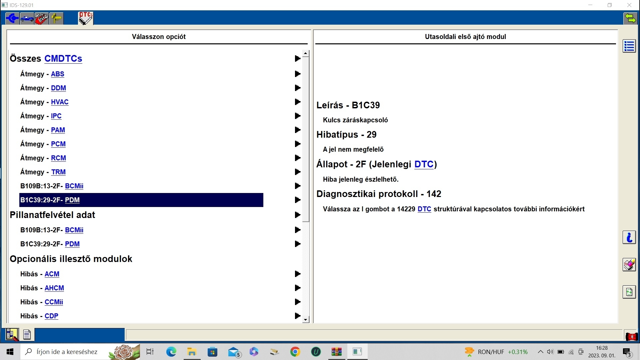The width and height of the screenshot is (640, 360).
Task: Open the toolbox tab icon
Action: [42, 18]
